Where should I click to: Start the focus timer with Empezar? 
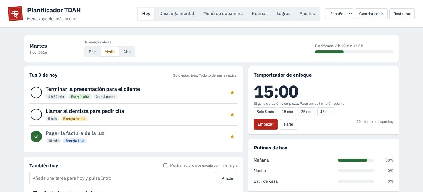[x=266, y=124]
